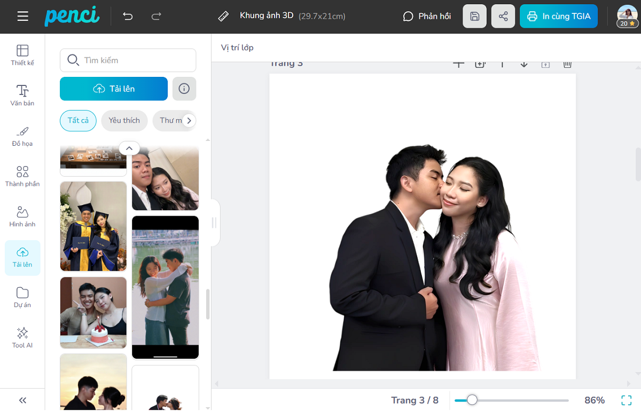Open Tool AI in sidebar
The height and width of the screenshot is (411, 641).
[x=22, y=338]
